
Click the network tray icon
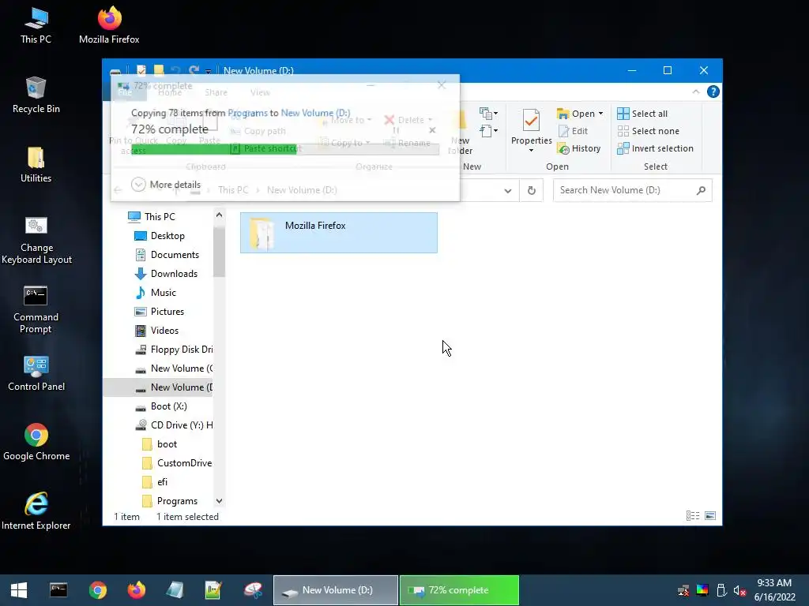tap(683, 590)
